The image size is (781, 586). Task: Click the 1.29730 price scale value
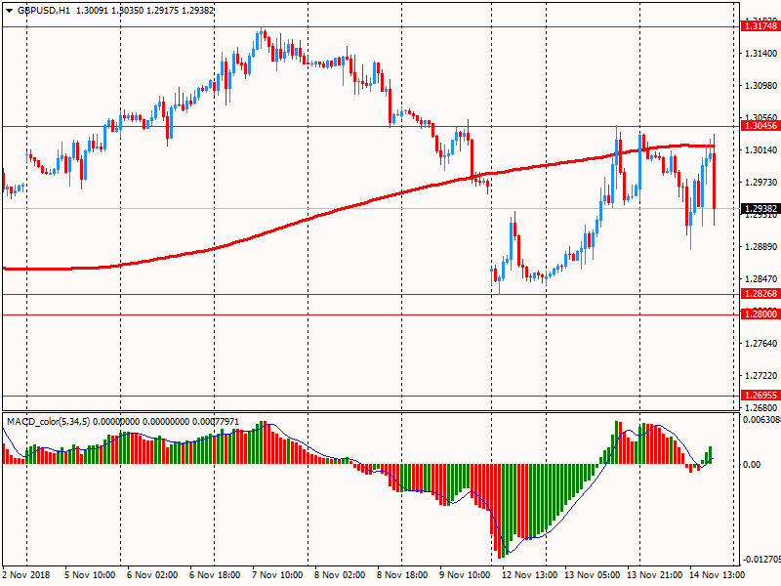(760, 183)
